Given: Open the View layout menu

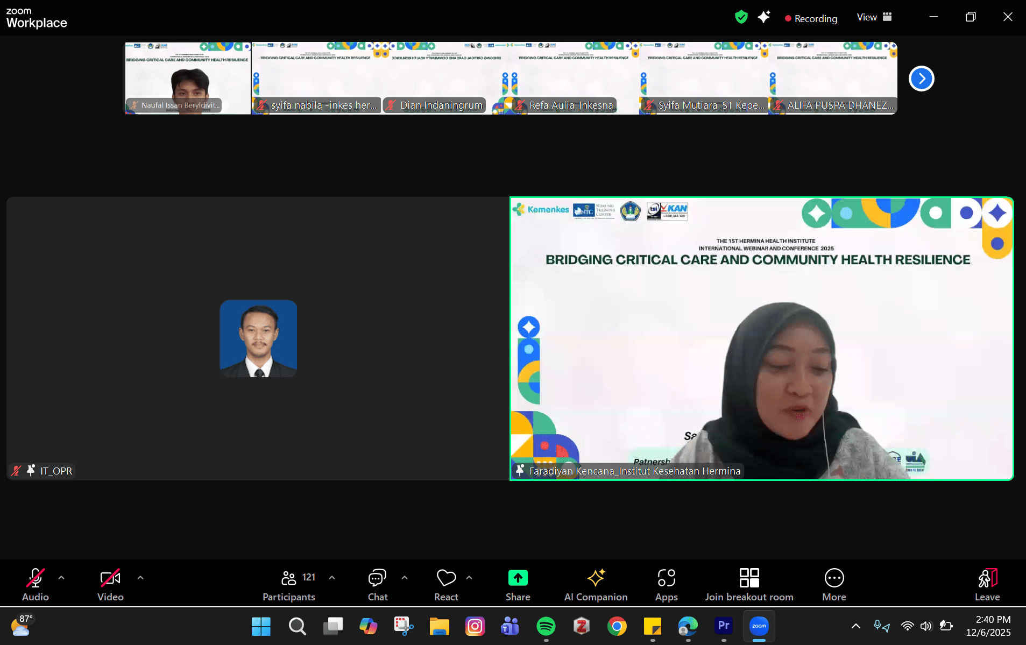Looking at the screenshot, I should 874,17.
